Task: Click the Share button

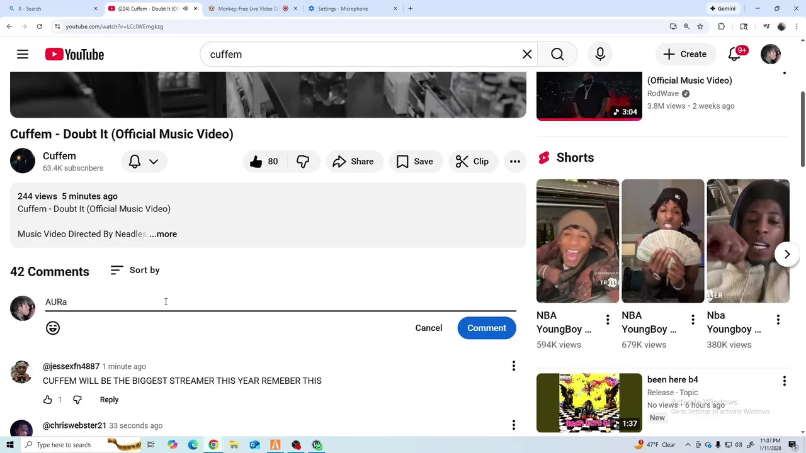Action: click(354, 162)
